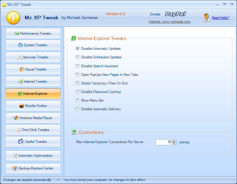Open Backup-Restore Center
This screenshot has height=184, width=237.
point(33,168)
